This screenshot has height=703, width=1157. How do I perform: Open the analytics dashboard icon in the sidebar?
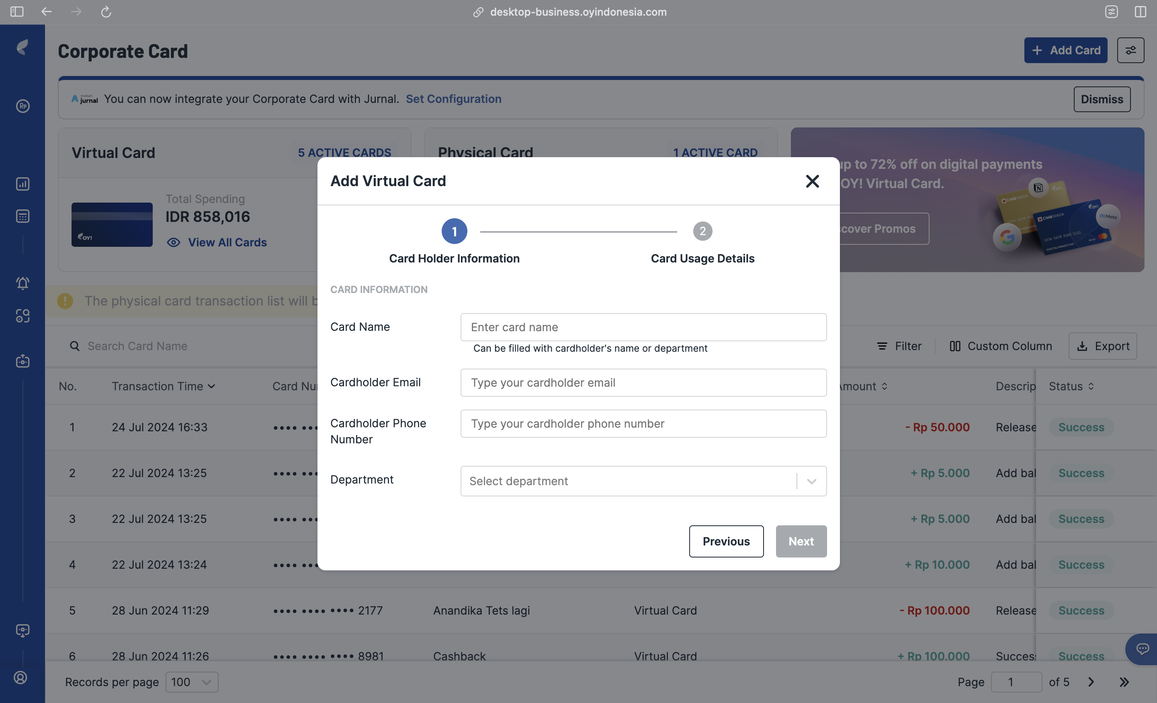[22, 184]
